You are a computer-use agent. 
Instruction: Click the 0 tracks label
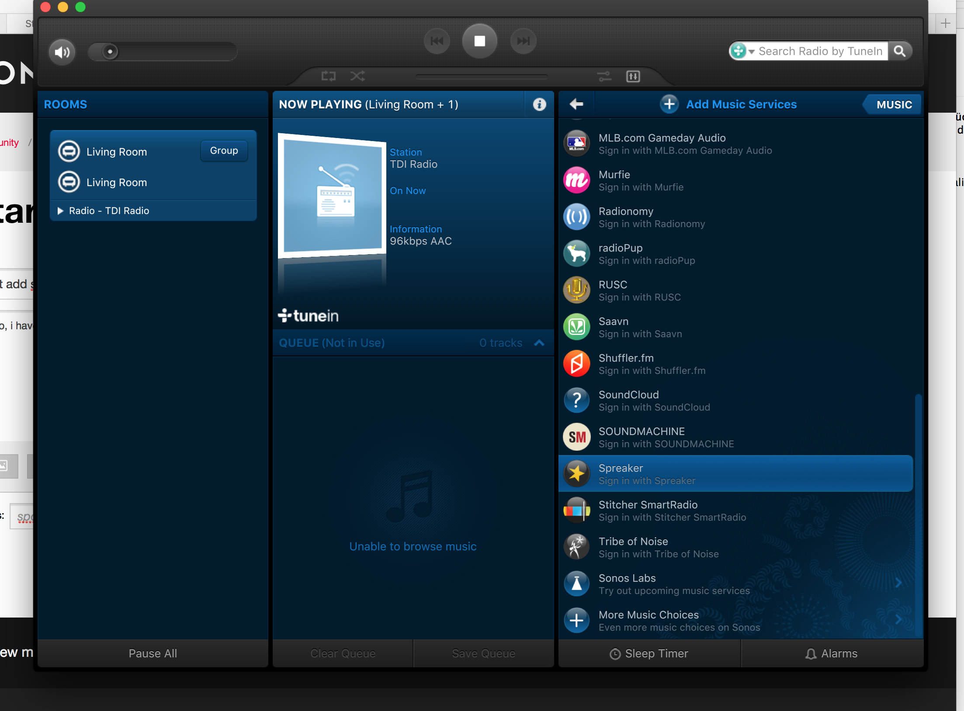point(501,343)
